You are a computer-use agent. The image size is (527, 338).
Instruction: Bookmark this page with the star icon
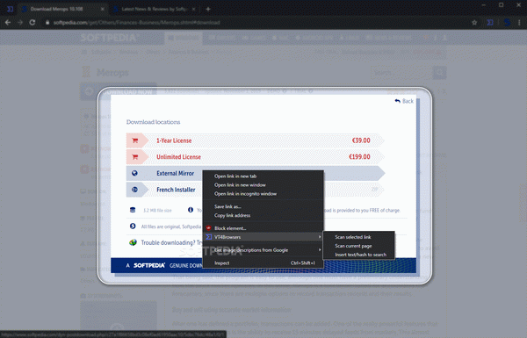pos(474,23)
